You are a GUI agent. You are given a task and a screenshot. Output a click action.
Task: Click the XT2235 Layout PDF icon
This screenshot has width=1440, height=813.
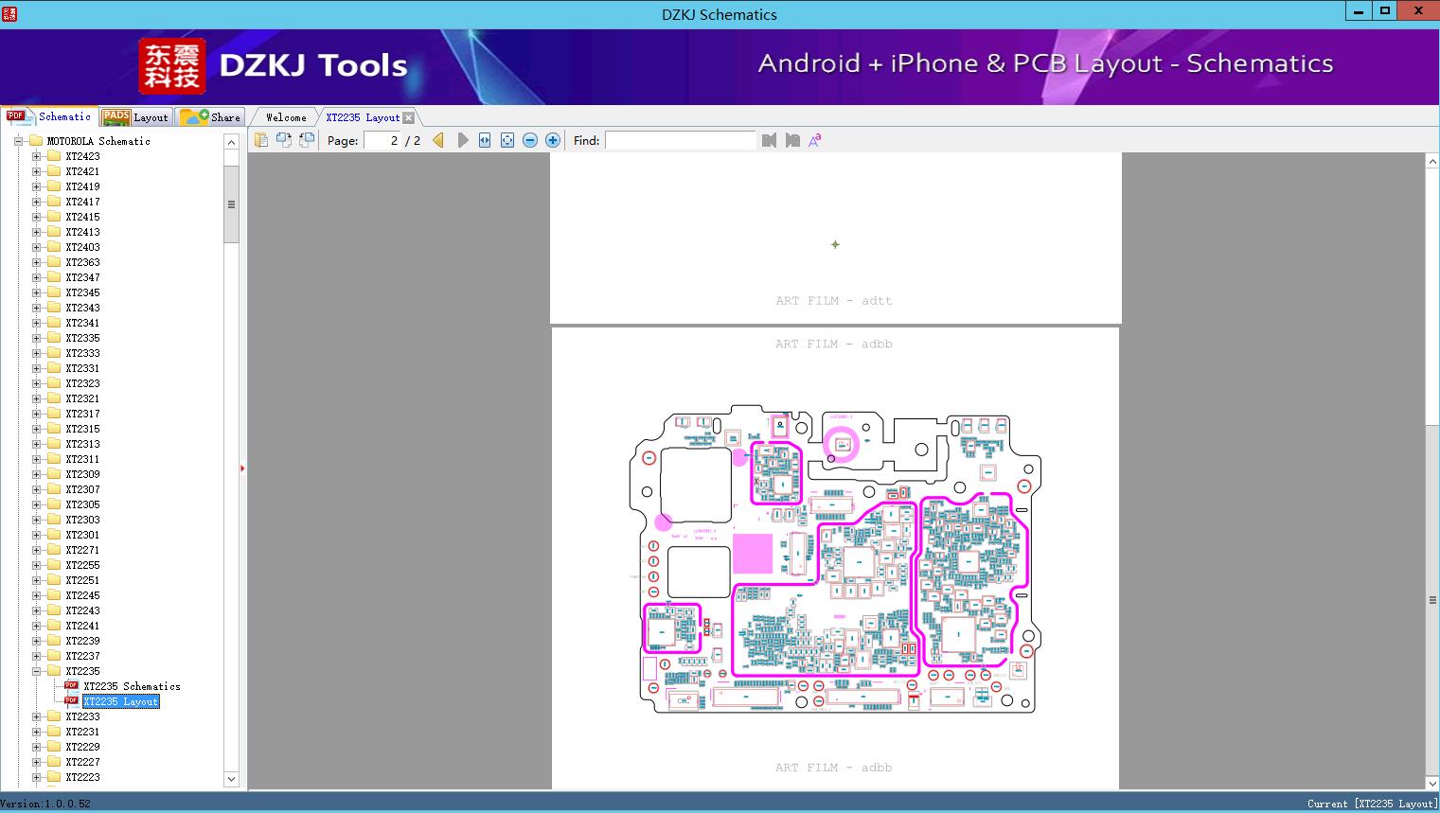71,701
